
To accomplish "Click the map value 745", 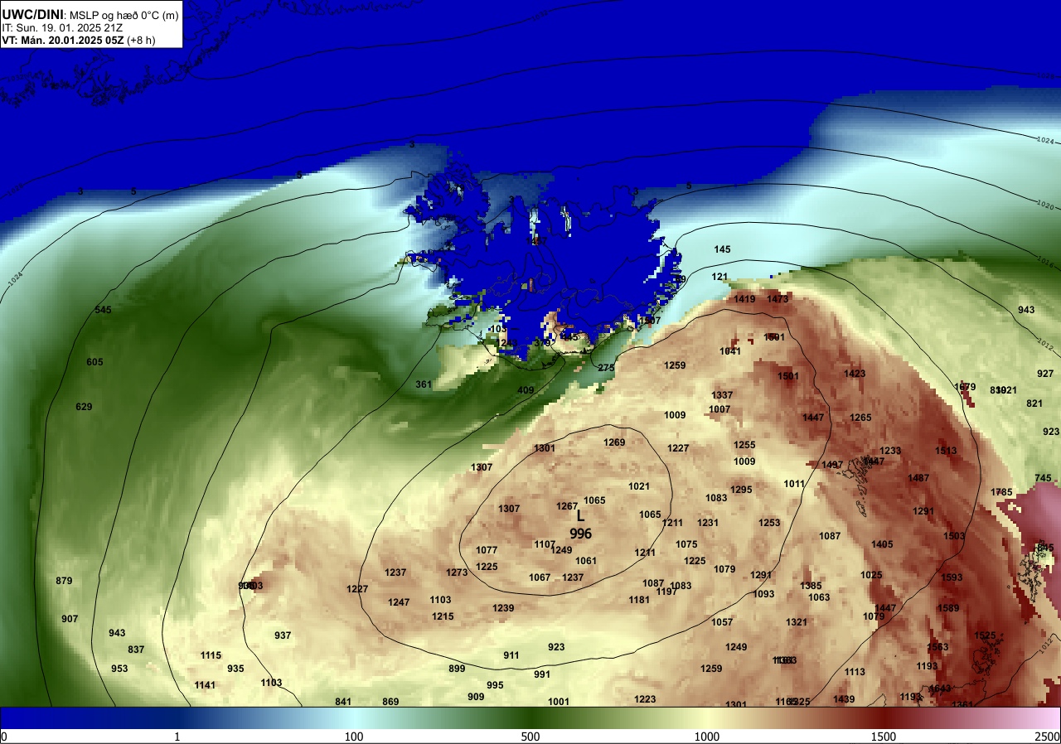I will [x=1043, y=478].
